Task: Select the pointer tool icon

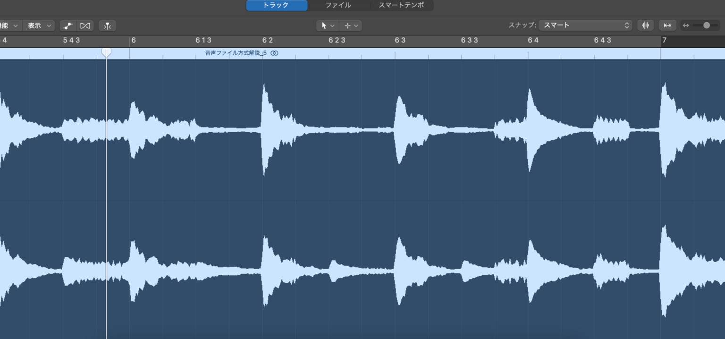Action: point(324,25)
